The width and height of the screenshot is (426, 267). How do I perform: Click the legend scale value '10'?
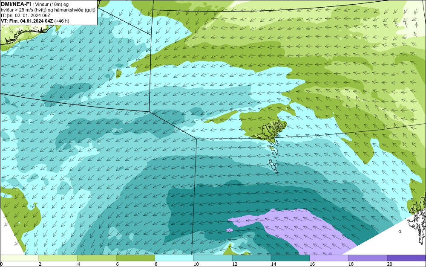point(196,264)
